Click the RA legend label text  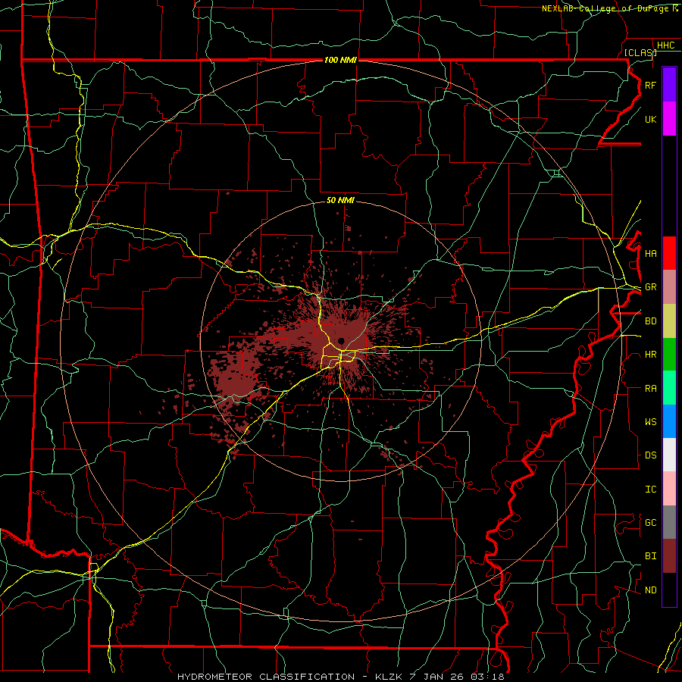click(x=651, y=389)
